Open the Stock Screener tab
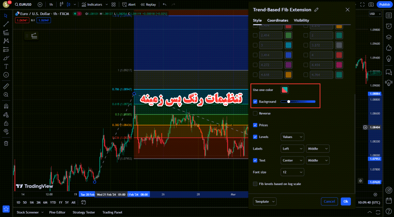 coord(28,212)
